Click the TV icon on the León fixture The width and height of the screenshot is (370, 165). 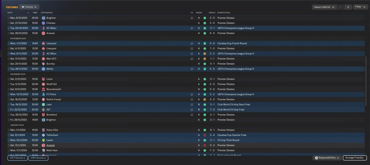coord(192,104)
